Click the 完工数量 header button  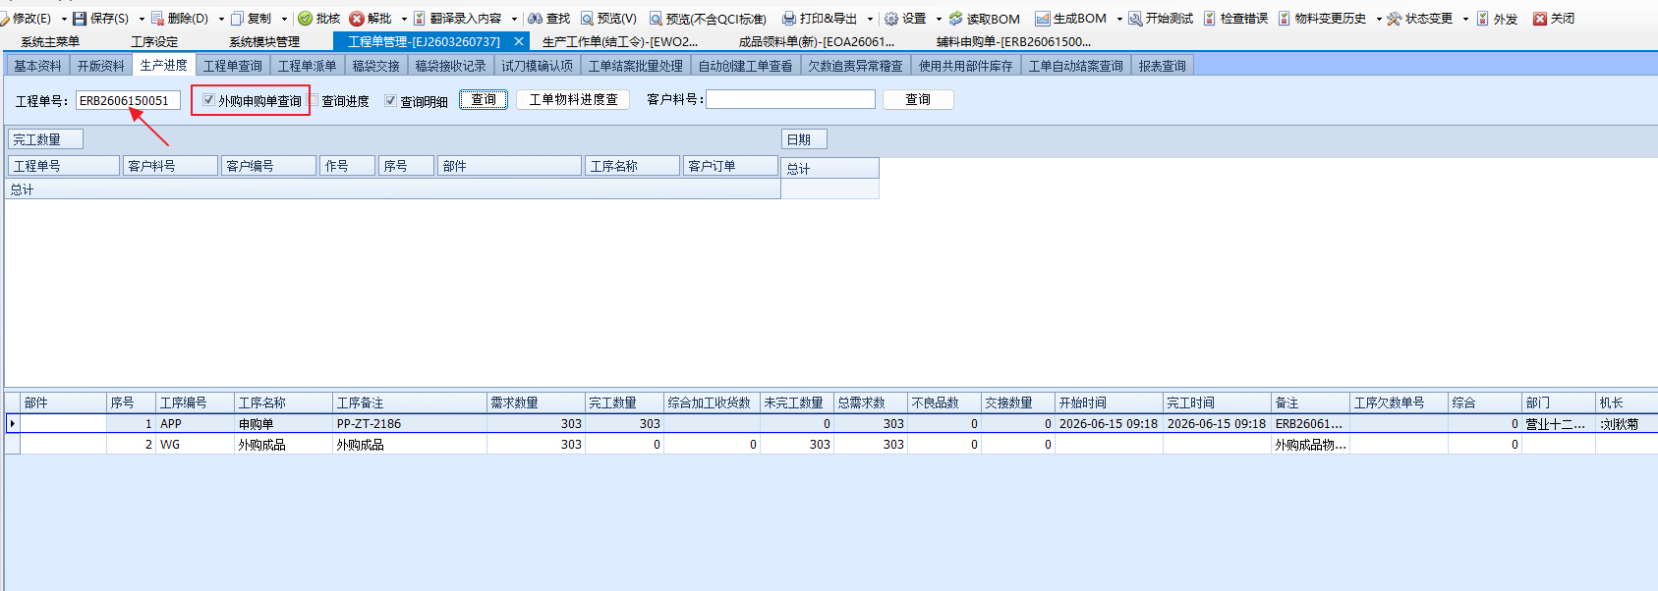coord(45,139)
